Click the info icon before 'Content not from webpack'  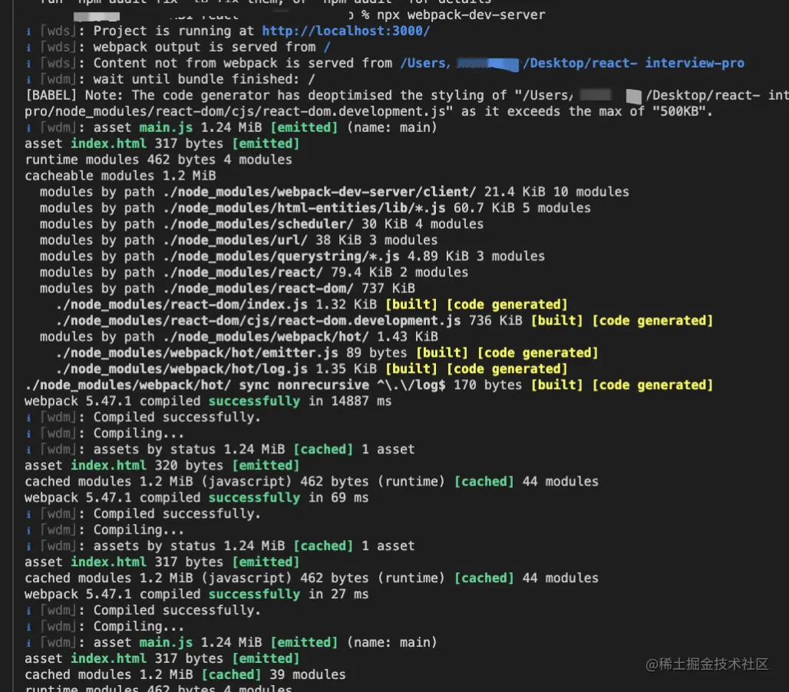28,64
